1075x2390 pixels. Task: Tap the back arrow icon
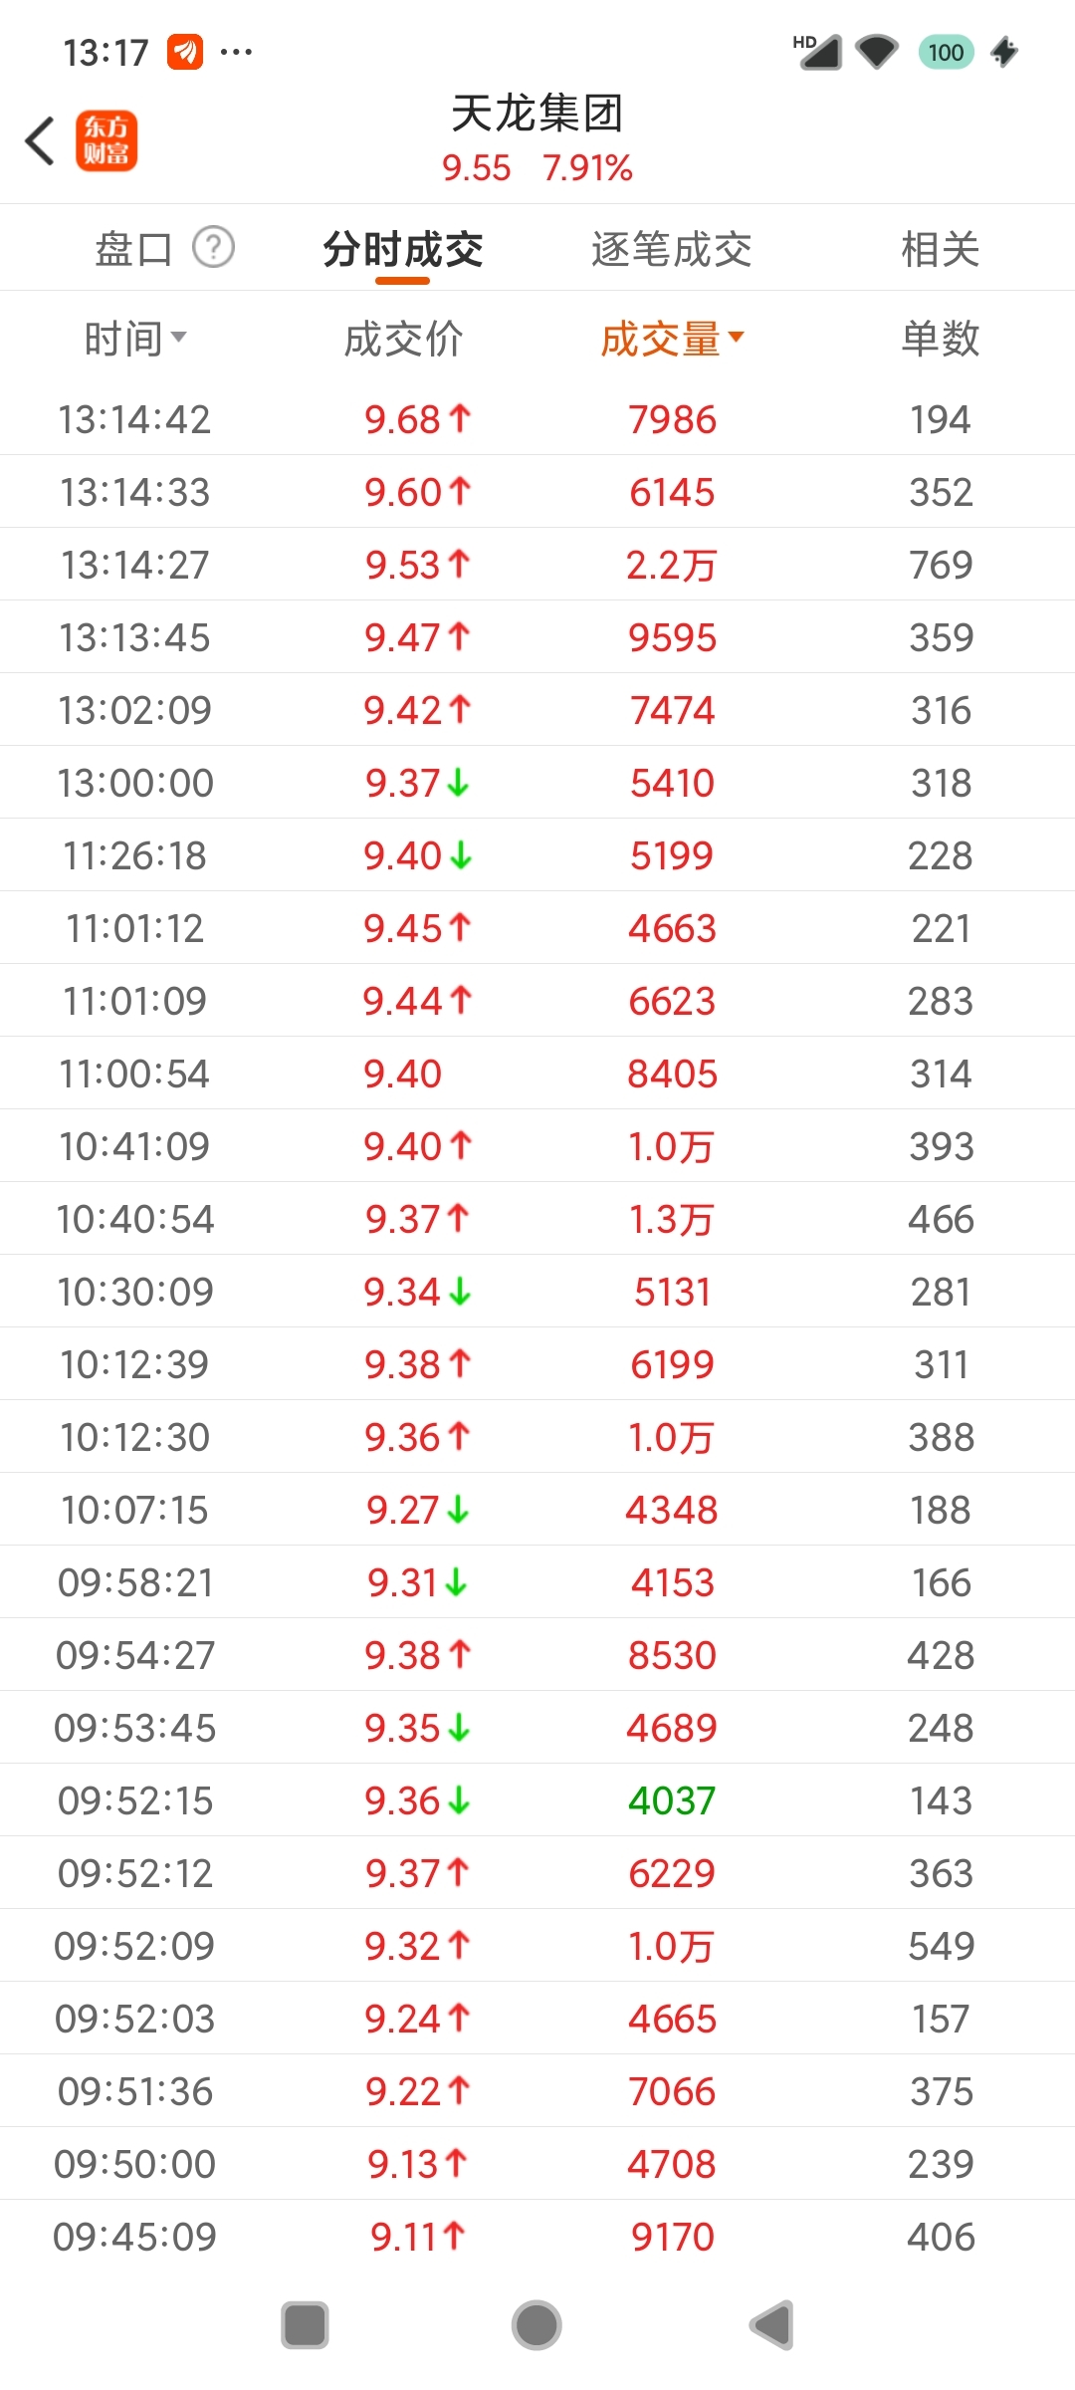pyautogui.click(x=40, y=140)
